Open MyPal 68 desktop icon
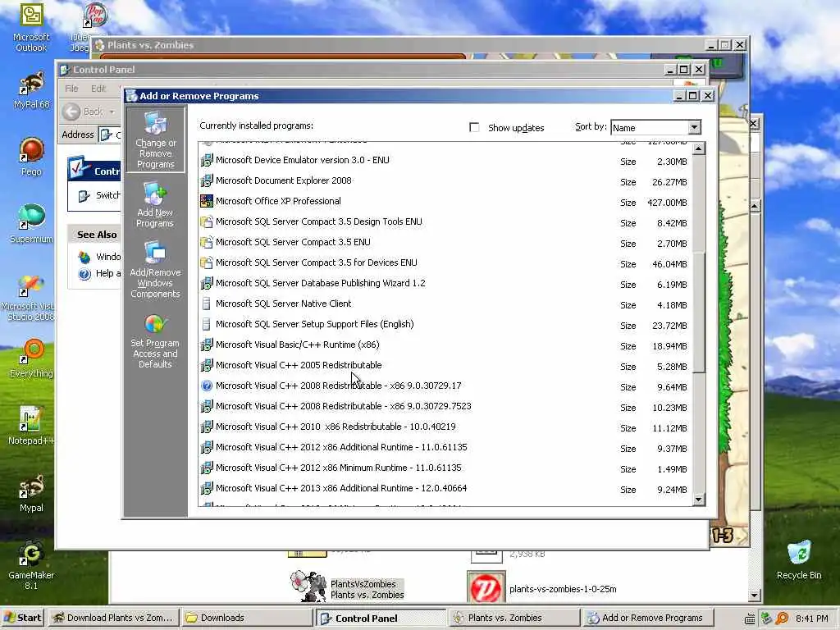The image size is (840, 630). 31,89
